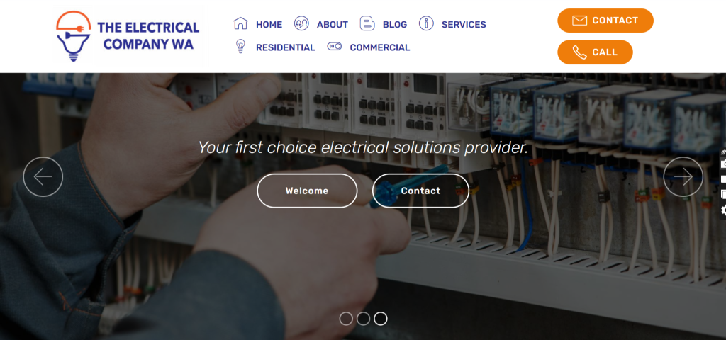
Task: Click The Electrical Company WA logo
Action: click(129, 36)
